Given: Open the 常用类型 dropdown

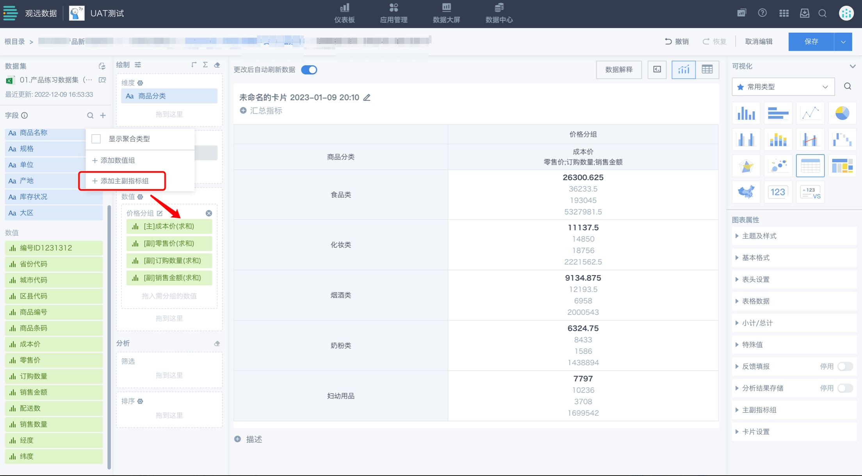Looking at the screenshot, I should pyautogui.click(x=783, y=87).
